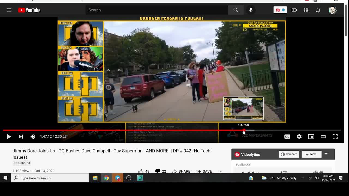The image size is (349, 196).
Task: Click the video title text
Action: click(111, 154)
